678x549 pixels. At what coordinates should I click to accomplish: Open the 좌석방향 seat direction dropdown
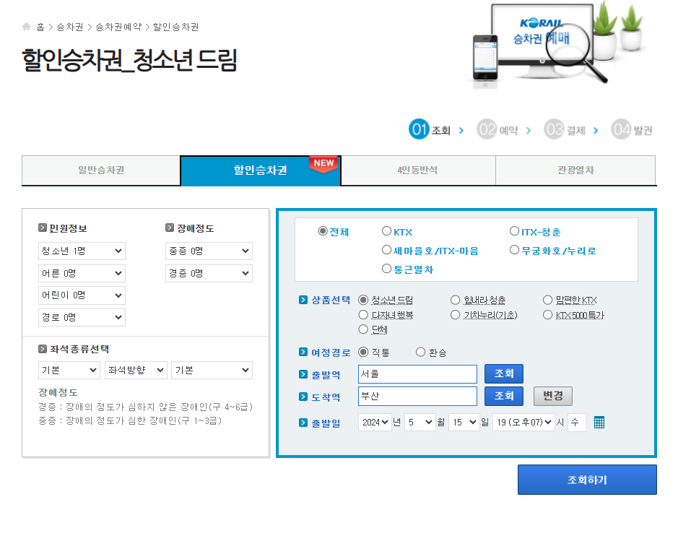pos(135,369)
